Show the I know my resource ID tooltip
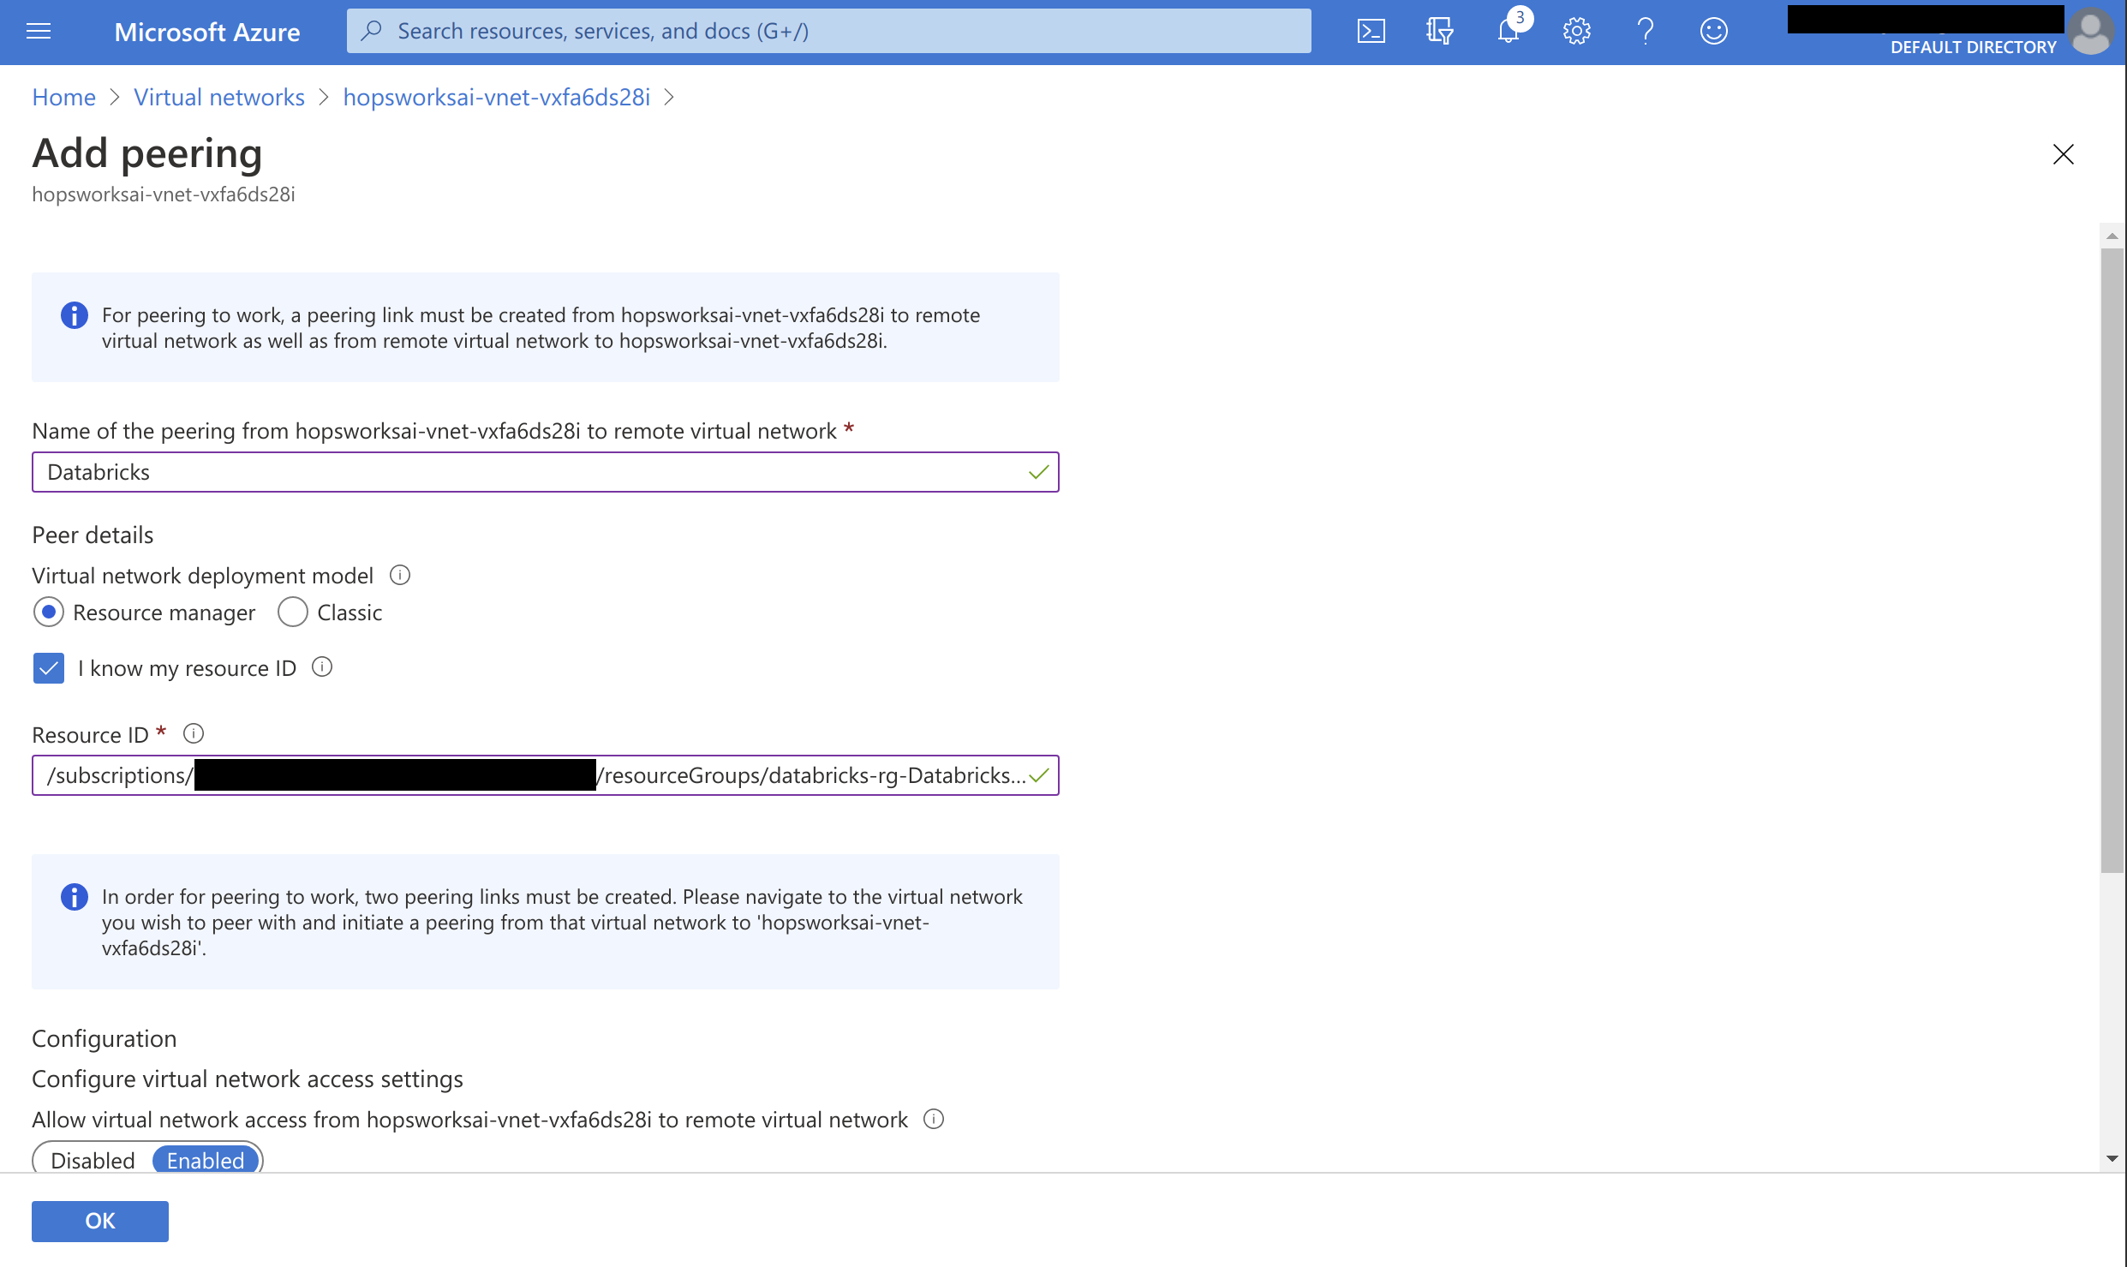2127x1267 pixels. [321, 667]
